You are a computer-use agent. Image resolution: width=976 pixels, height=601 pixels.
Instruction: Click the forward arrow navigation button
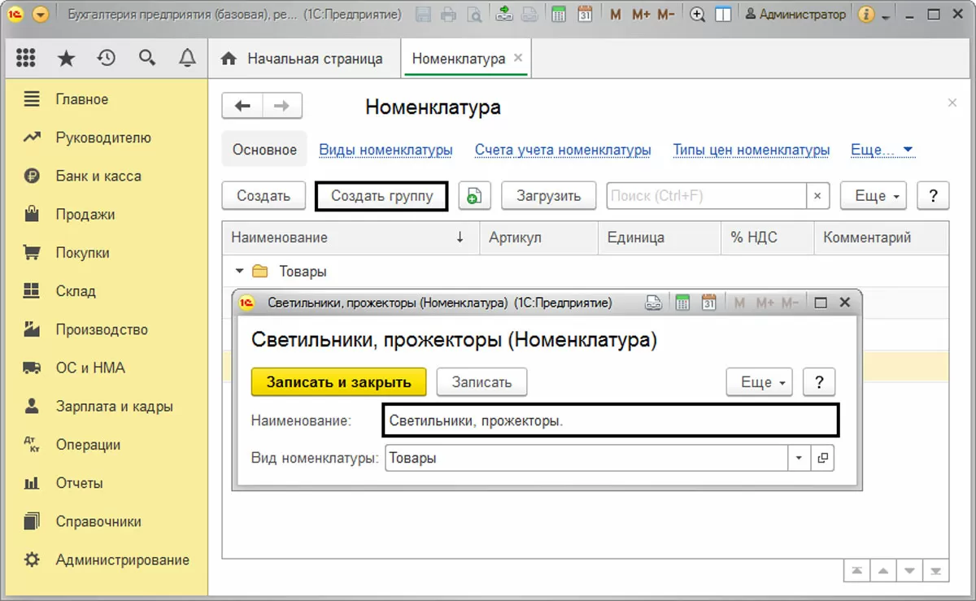[282, 107]
